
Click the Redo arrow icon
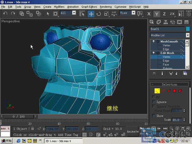(x=13, y=14)
